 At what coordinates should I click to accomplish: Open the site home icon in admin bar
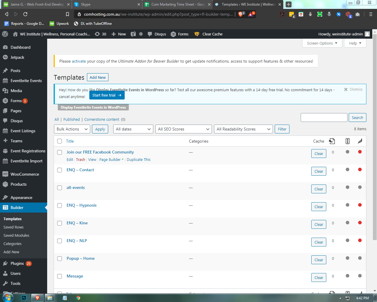coord(15,34)
